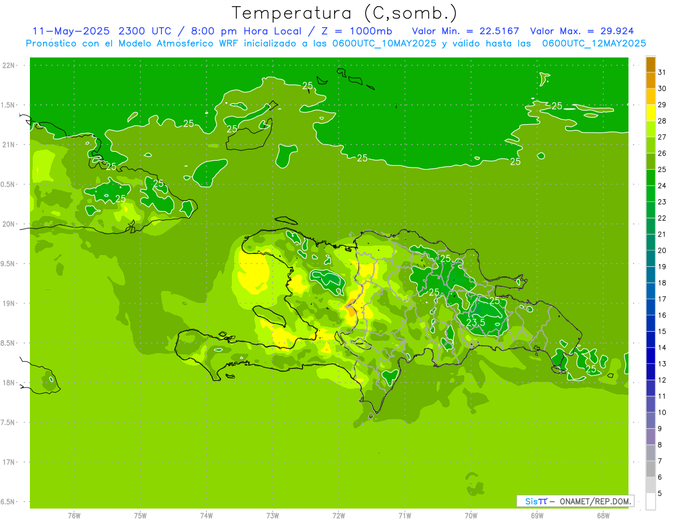
Task: Click the "18N" latitude axis label
Action: point(8,383)
